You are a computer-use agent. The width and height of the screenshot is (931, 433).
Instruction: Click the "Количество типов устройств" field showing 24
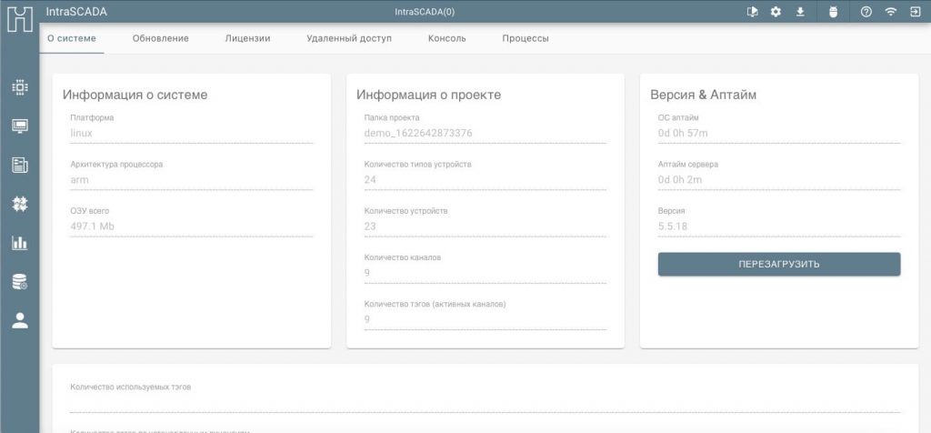pyautogui.click(x=486, y=175)
